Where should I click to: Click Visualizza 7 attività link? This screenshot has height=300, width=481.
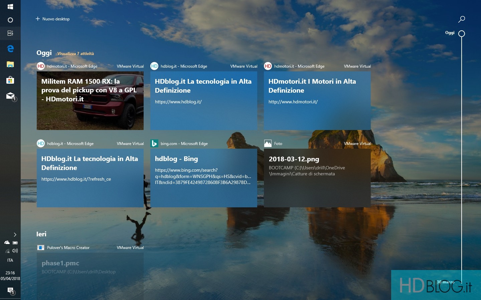75,54
